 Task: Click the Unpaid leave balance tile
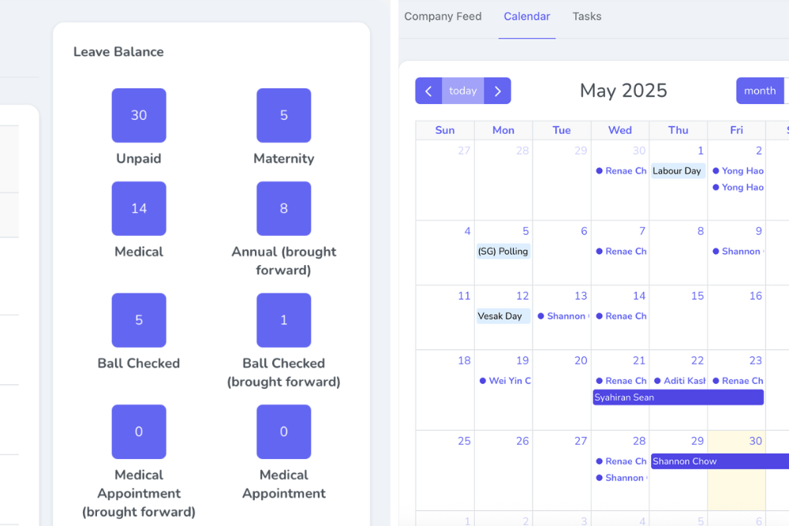(139, 115)
